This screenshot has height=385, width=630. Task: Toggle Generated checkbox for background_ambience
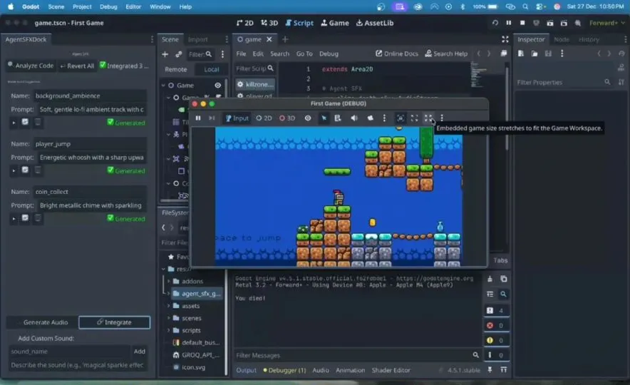coord(110,122)
